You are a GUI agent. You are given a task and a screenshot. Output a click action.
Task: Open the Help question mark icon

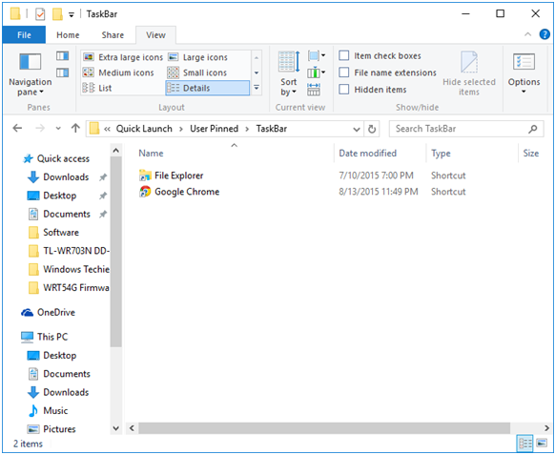[x=545, y=34]
